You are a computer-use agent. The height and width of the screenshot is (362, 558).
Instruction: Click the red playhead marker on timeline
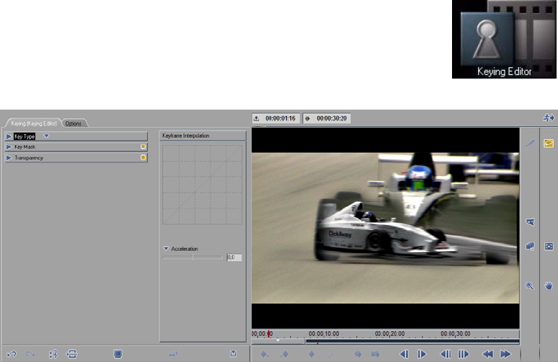click(x=269, y=334)
